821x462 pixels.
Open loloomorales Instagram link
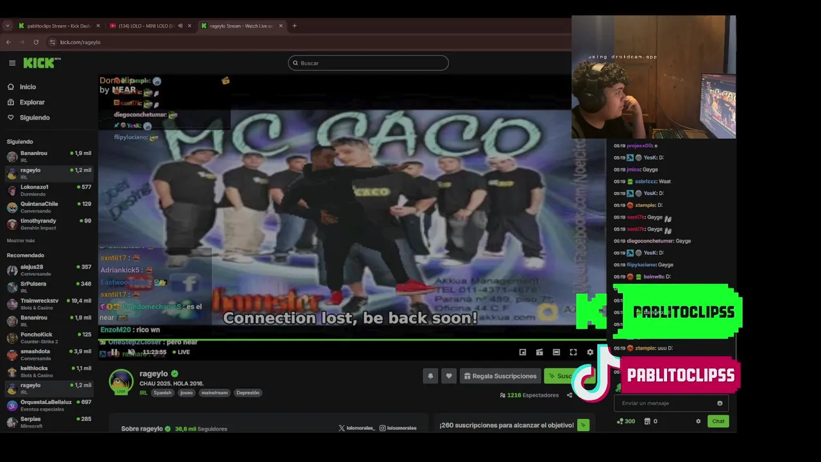pyautogui.click(x=398, y=428)
